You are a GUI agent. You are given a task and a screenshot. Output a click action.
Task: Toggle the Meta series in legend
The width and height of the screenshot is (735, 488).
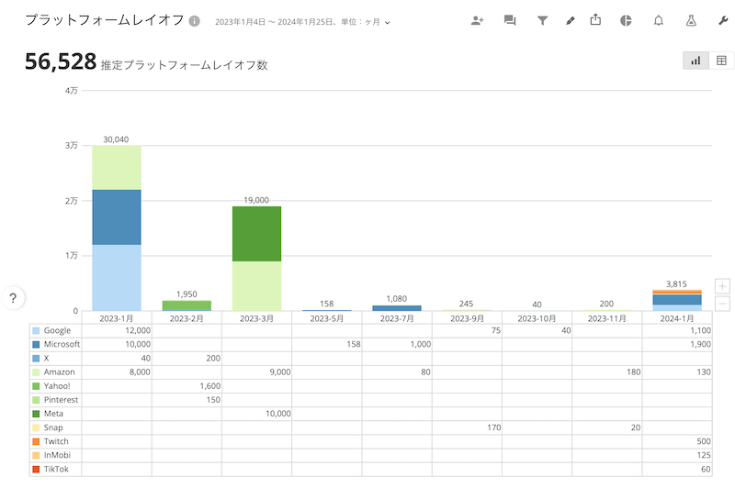55,414
